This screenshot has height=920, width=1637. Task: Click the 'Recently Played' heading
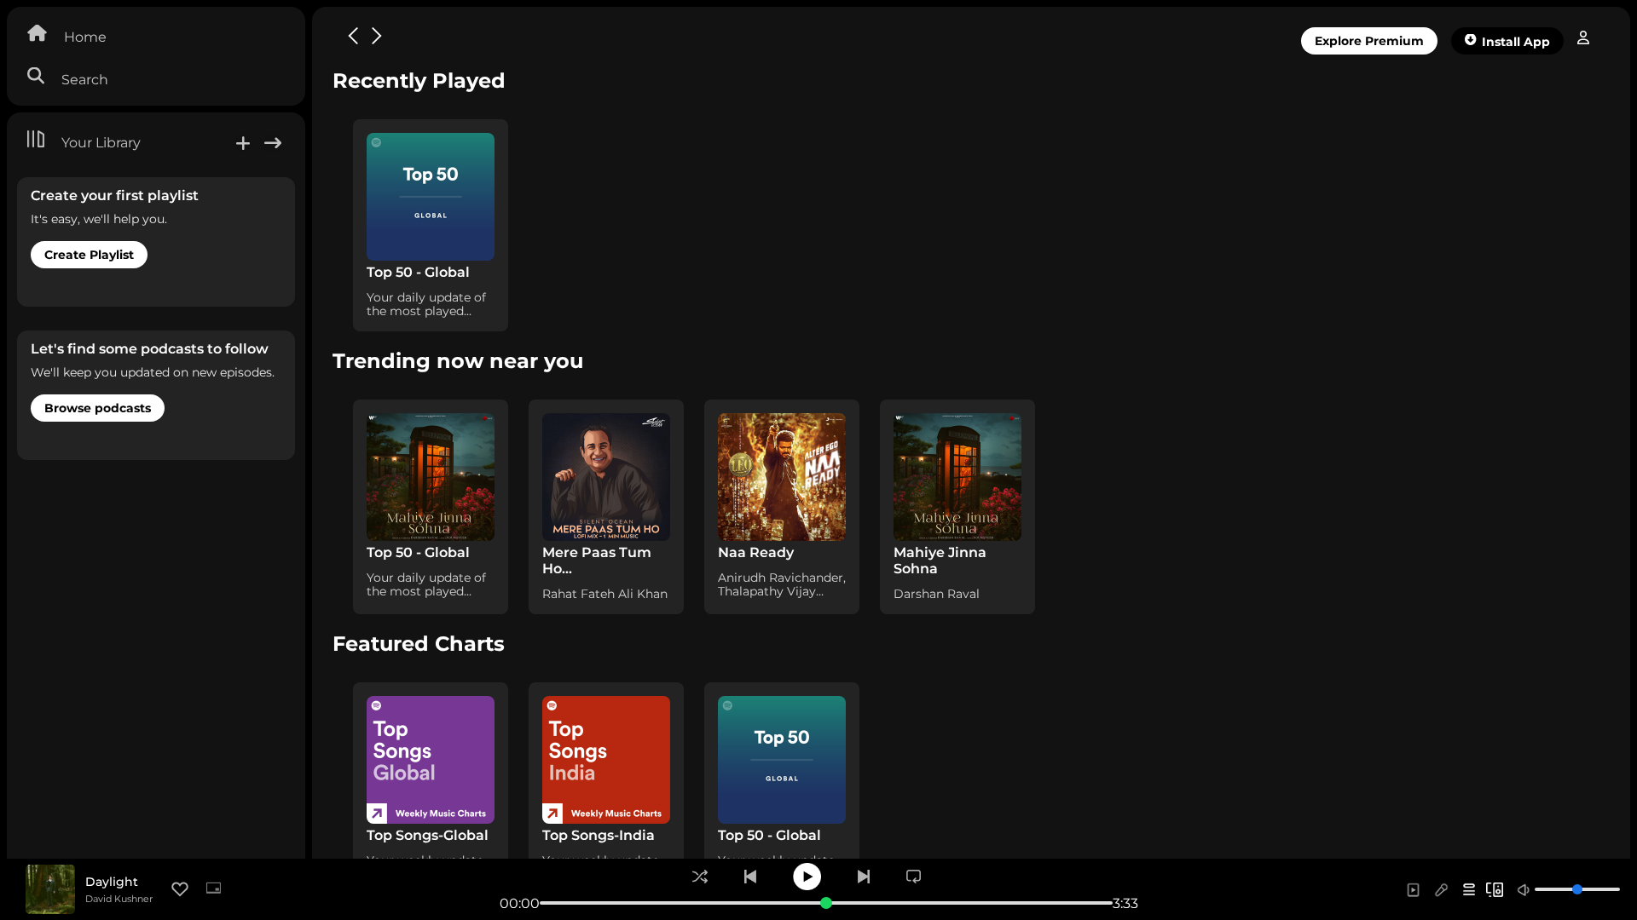[x=419, y=81]
